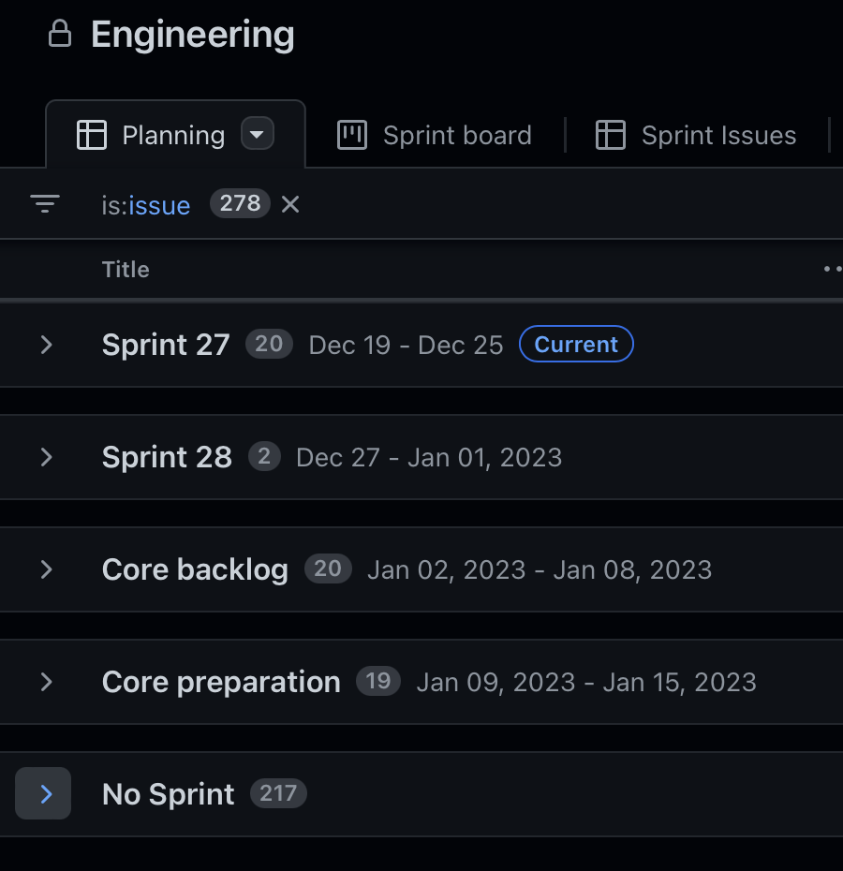This screenshot has height=871, width=843.
Task: Expand the Core preparation group
Action: (x=46, y=682)
